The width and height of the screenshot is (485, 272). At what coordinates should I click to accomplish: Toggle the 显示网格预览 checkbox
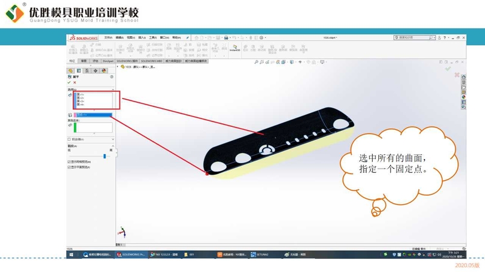(x=69, y=162)
